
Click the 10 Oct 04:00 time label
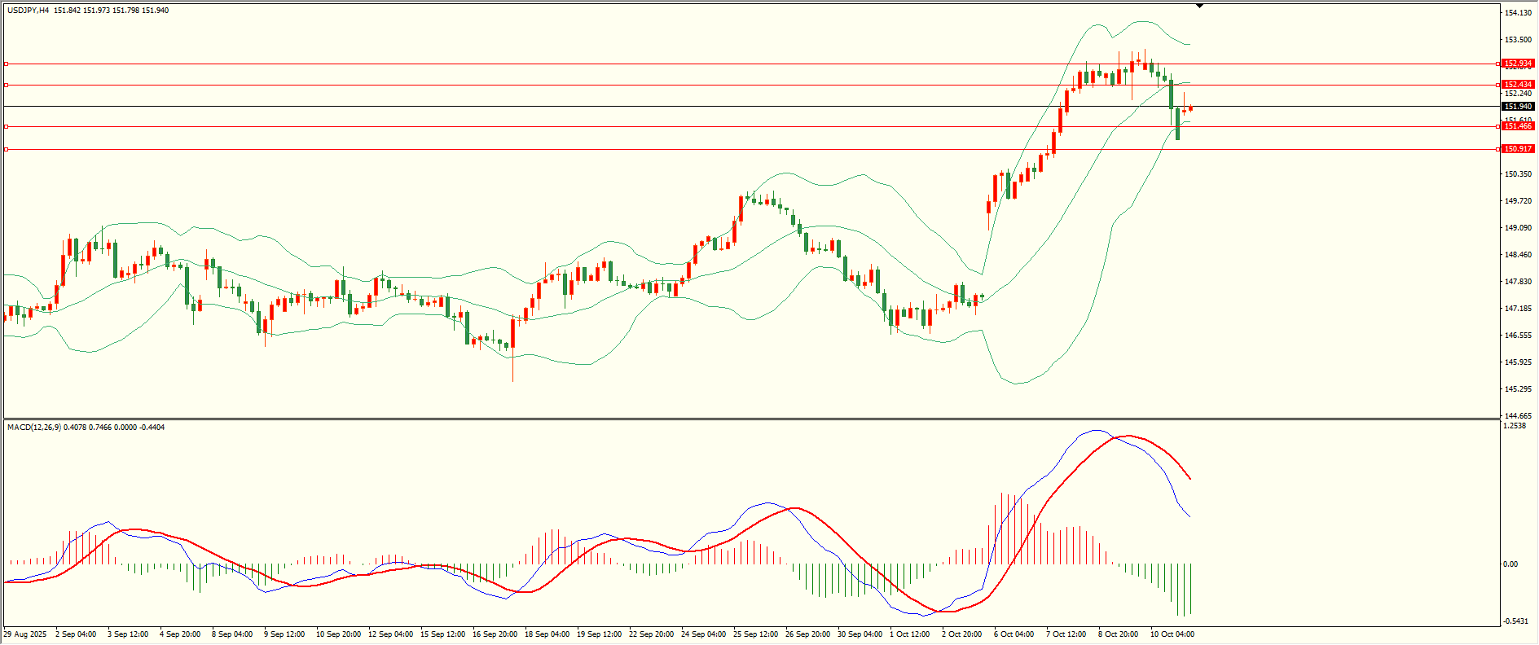[x=1172, y=634]
